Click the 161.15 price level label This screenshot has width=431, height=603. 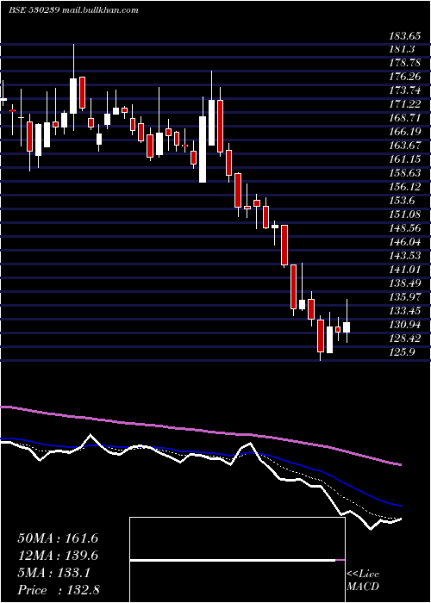(x=405, y=159)
